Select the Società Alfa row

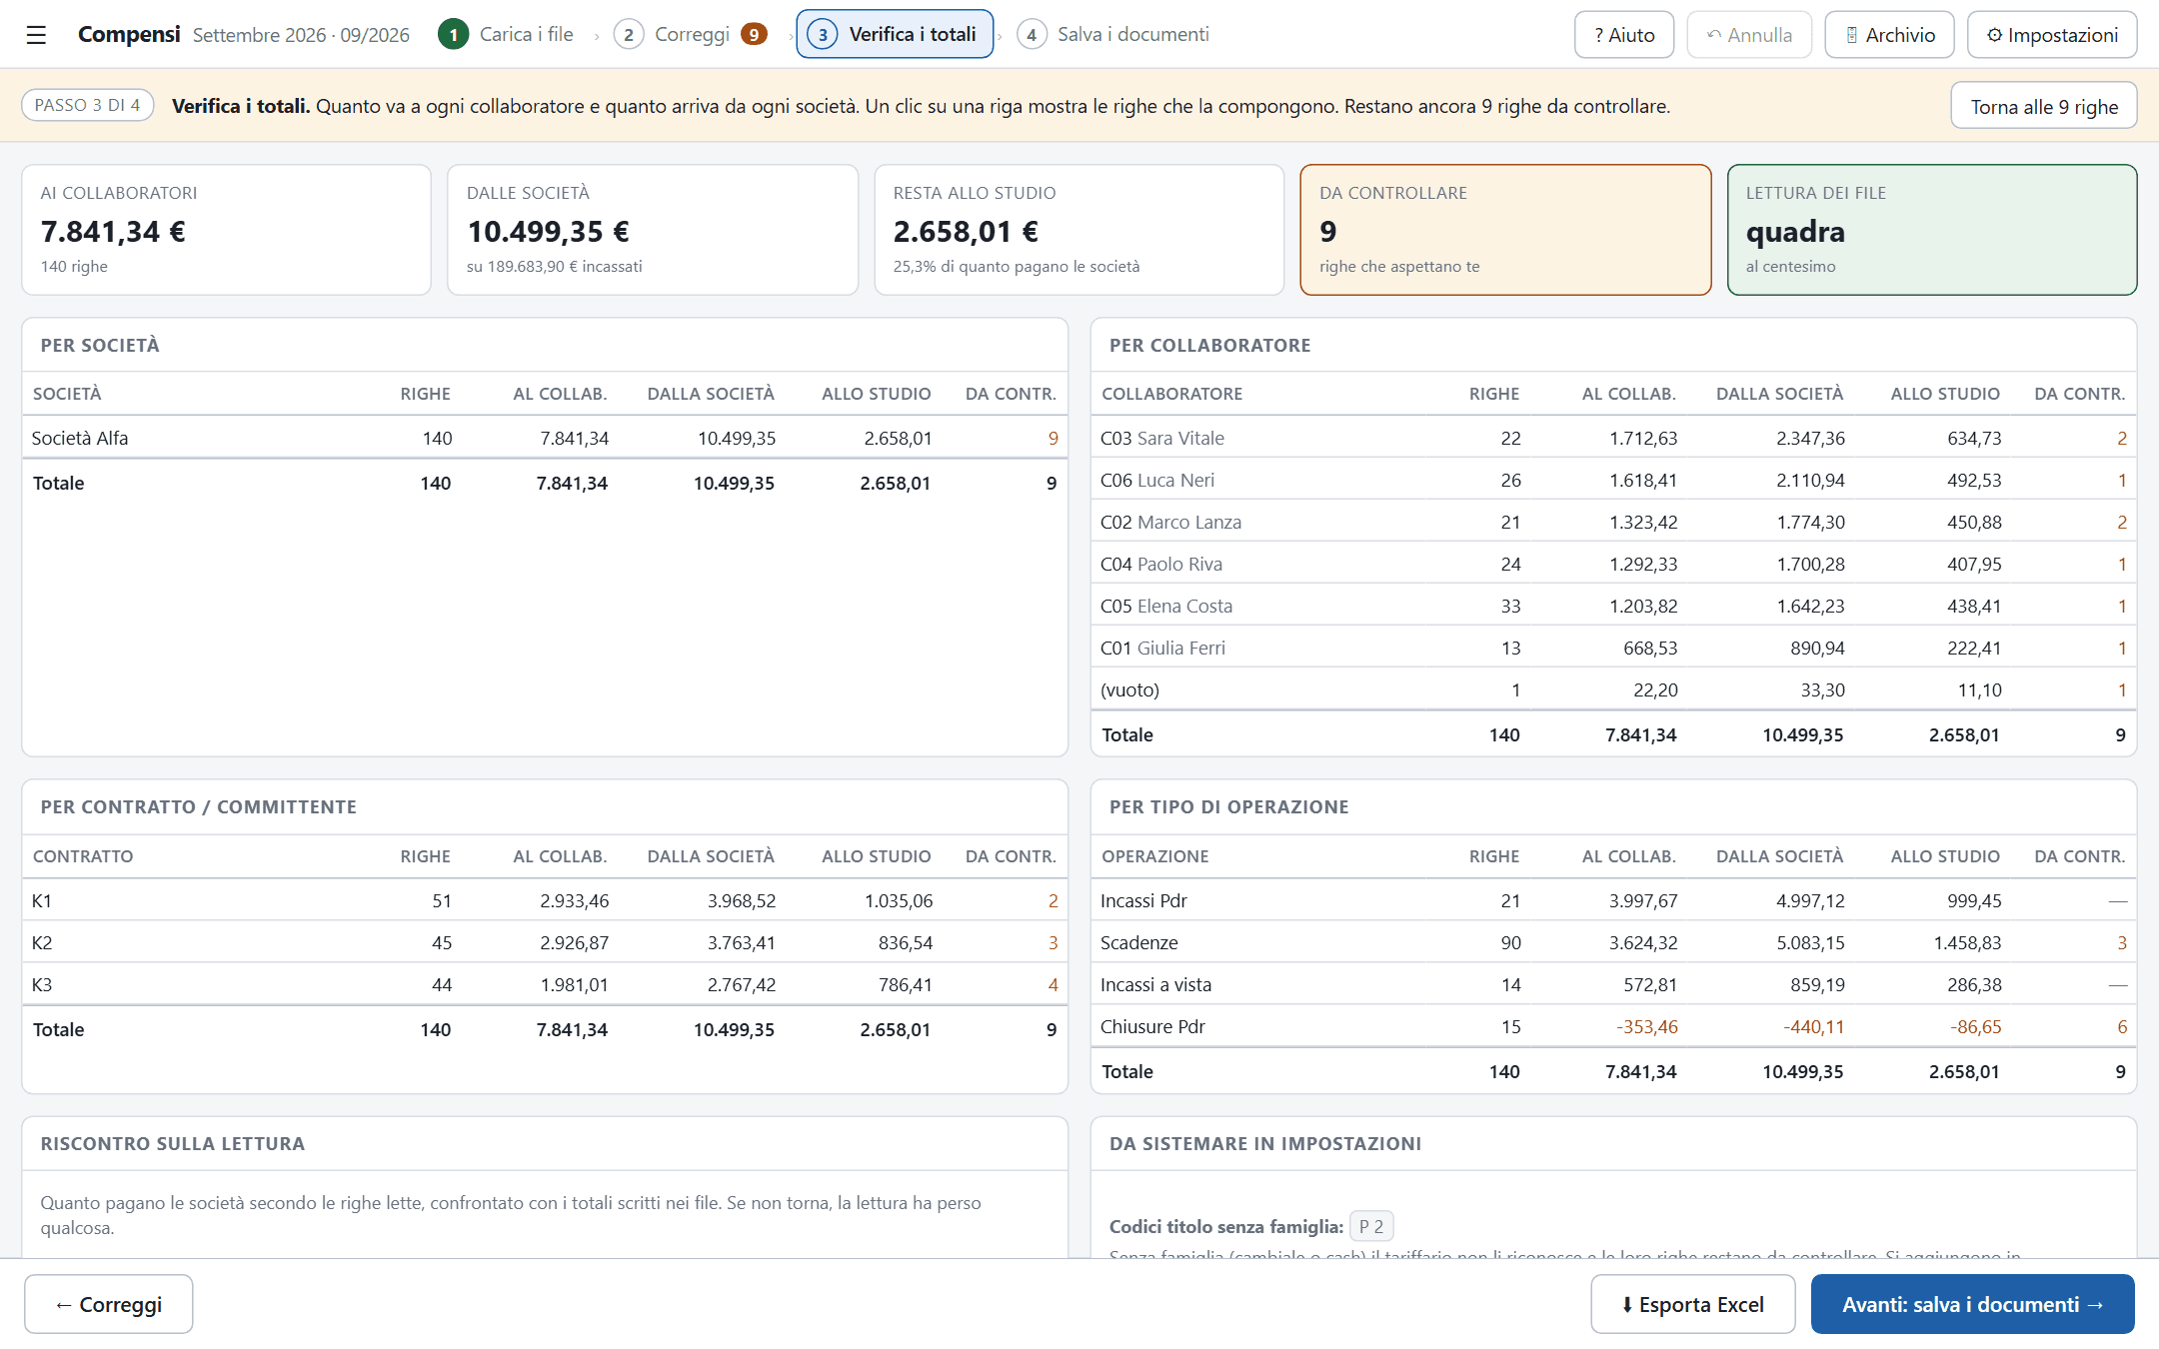(545, 438)
